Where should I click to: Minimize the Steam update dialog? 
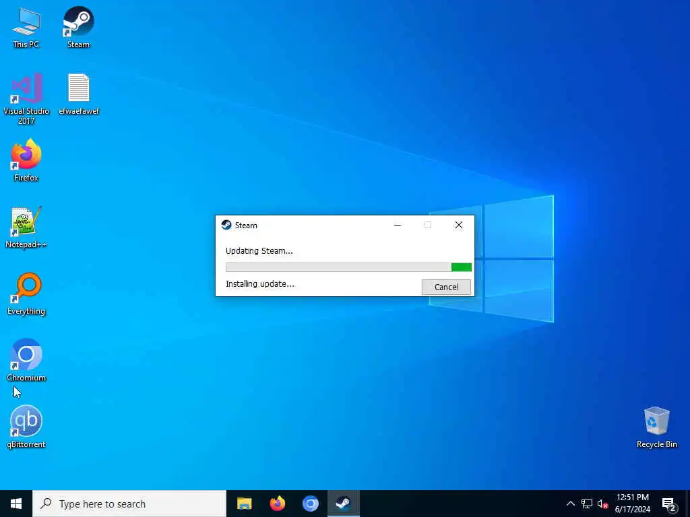click(x=398, y=225)
